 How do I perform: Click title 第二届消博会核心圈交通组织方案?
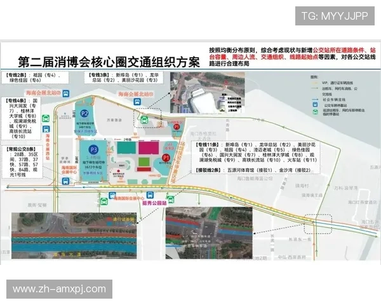pyautogui.click(x=109, y=62)
